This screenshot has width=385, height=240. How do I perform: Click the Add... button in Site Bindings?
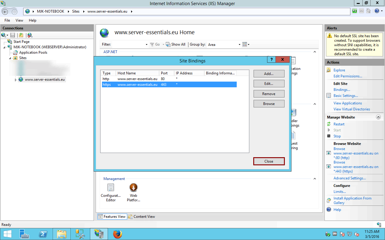tap(269, 74)
